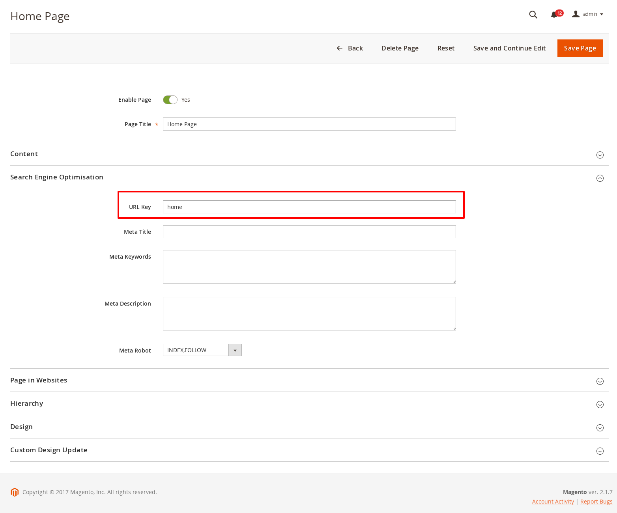
Task: Expand the Content section chevron
Action: pos(600,155)
